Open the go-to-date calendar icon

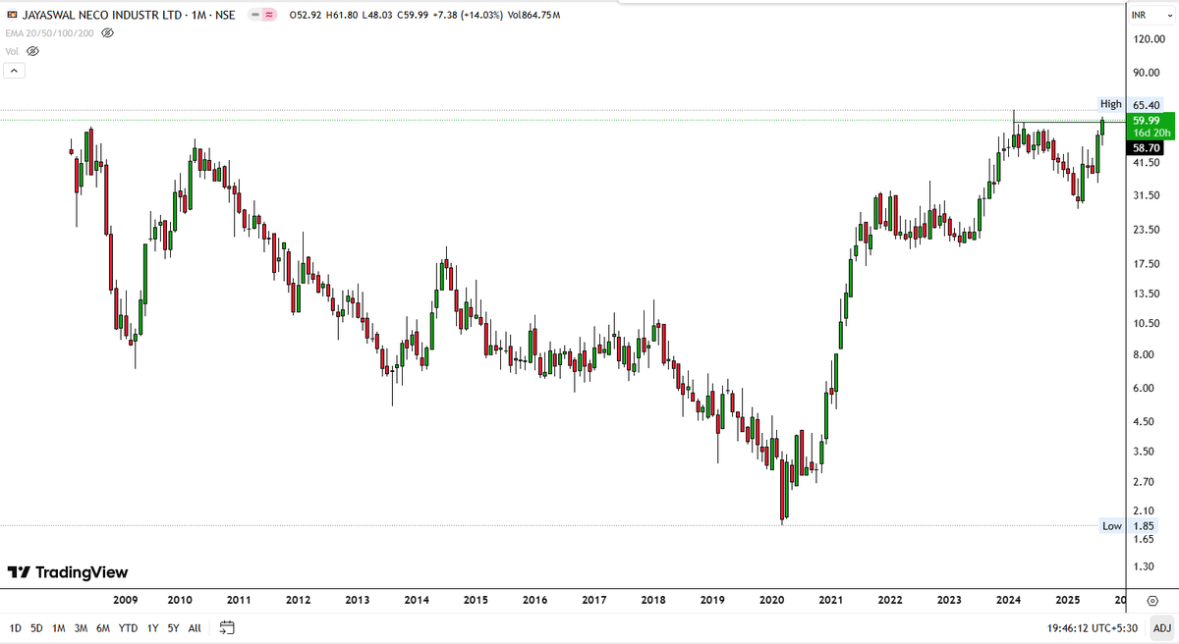227,627
